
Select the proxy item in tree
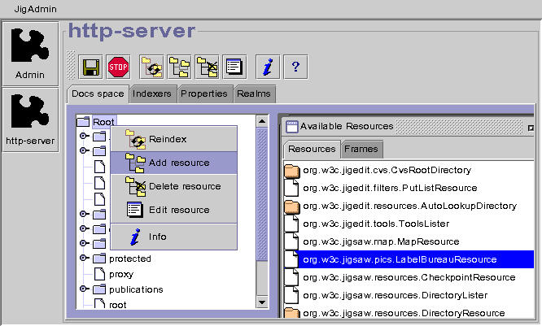pyautogui.click(x=120, y=274)
